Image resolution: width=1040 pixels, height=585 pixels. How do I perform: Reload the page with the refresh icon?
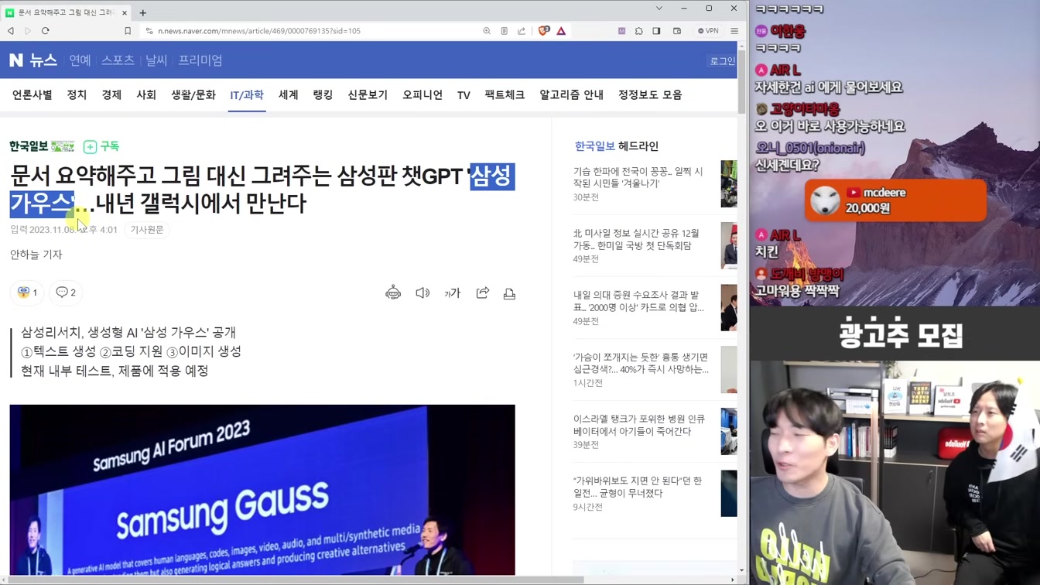click(46, 31)
